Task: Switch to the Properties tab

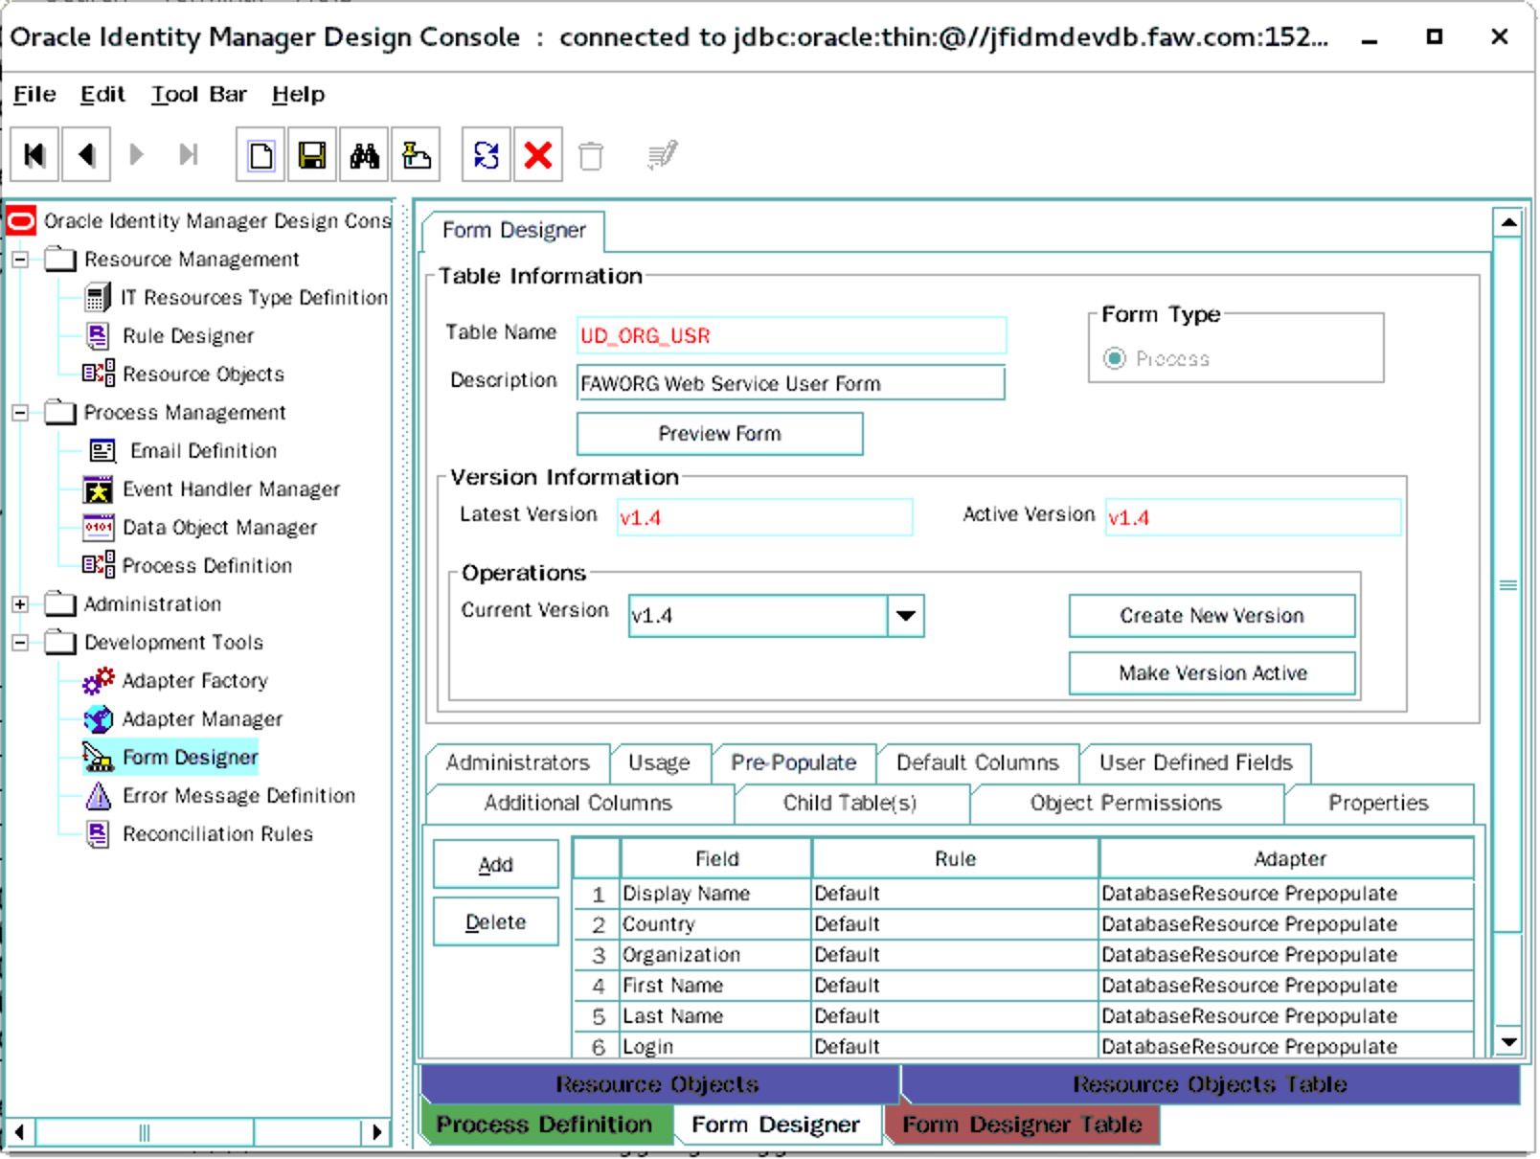Action: [x=1378, y=804]
